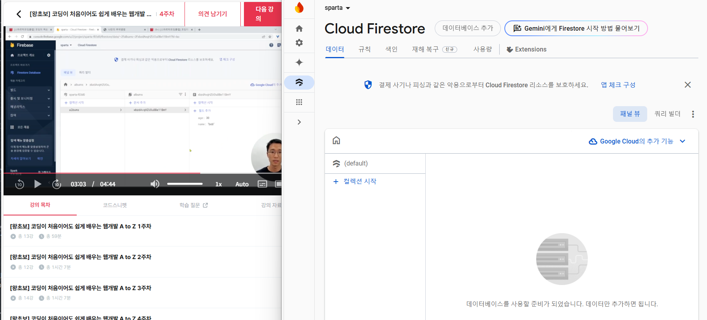707x320 pixels.
Task: Go to next lecture with 다음 강의
Action: [263, 14]
